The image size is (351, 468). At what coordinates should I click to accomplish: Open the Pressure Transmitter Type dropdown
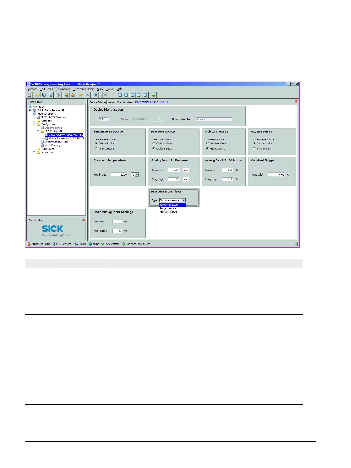pos(183,200)
